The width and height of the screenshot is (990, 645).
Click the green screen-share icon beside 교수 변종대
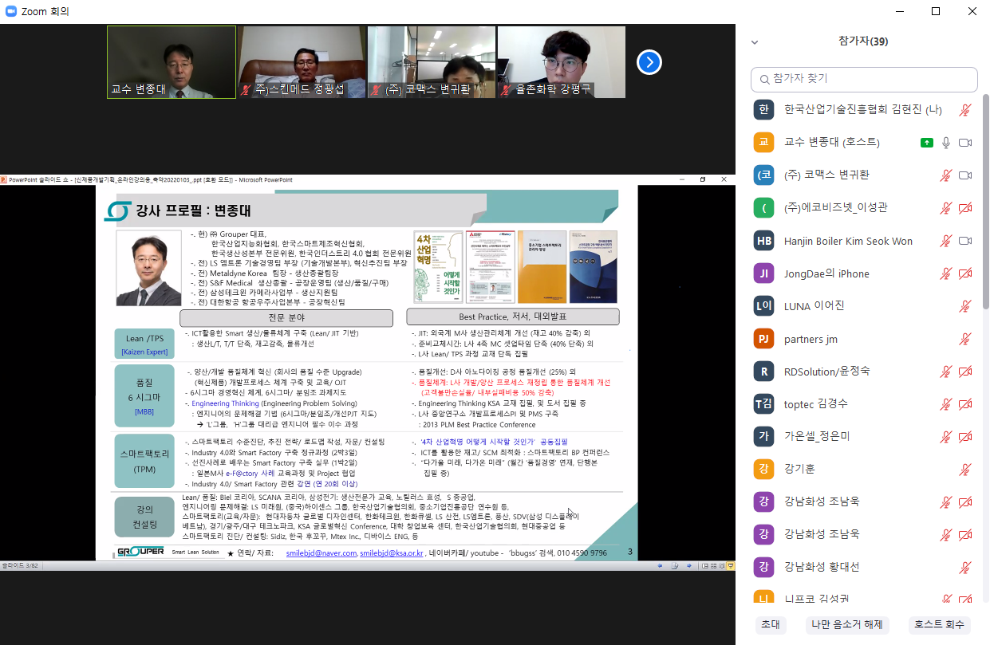point(926,143)
